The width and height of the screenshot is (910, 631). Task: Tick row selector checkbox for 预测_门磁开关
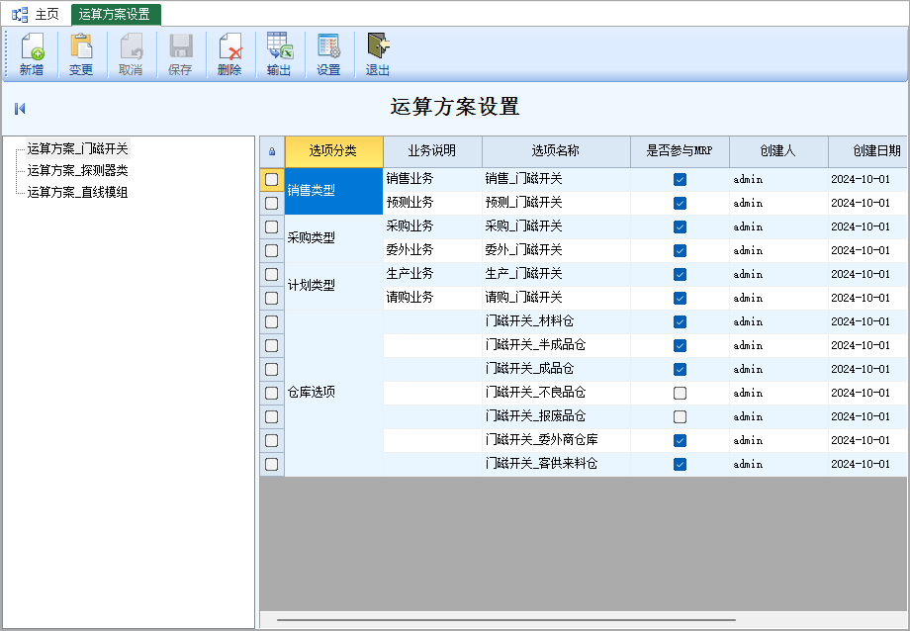coord(272,203)
